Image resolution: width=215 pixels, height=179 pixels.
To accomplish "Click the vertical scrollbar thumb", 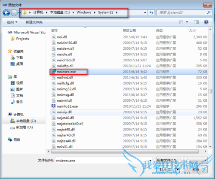I will [210, 91].
